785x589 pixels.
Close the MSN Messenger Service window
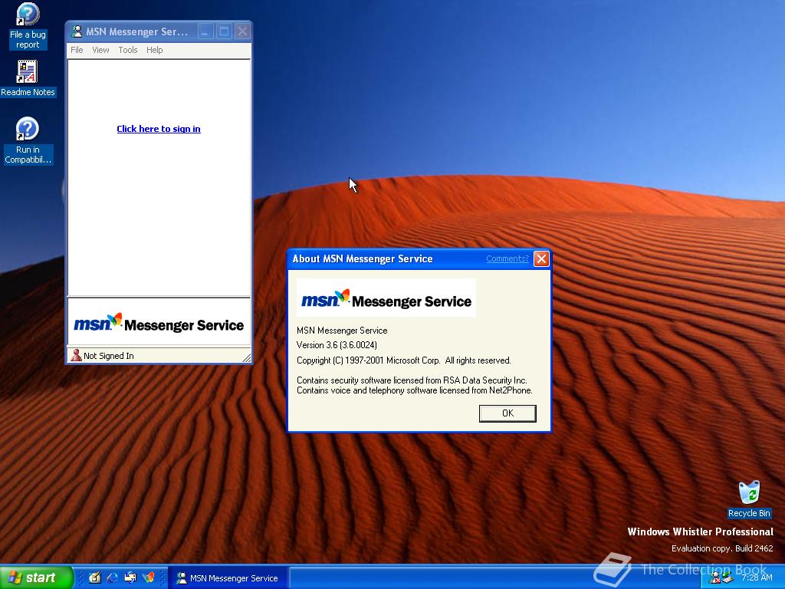click(x=242, y=31)
